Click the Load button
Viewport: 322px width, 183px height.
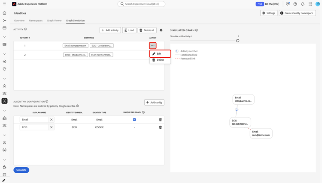[129, 30]
